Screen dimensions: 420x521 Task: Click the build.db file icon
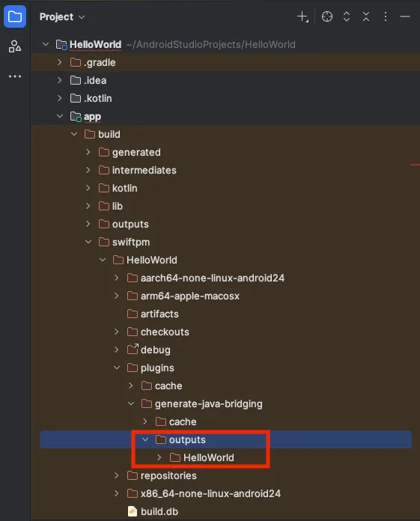coord(133,511)
